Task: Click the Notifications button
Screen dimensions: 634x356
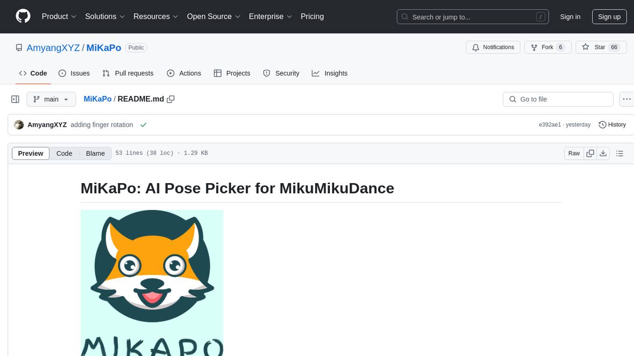Action: 493,47
